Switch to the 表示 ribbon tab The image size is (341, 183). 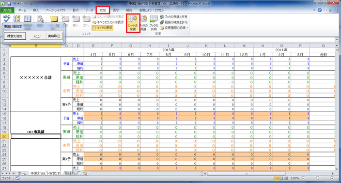116,10
